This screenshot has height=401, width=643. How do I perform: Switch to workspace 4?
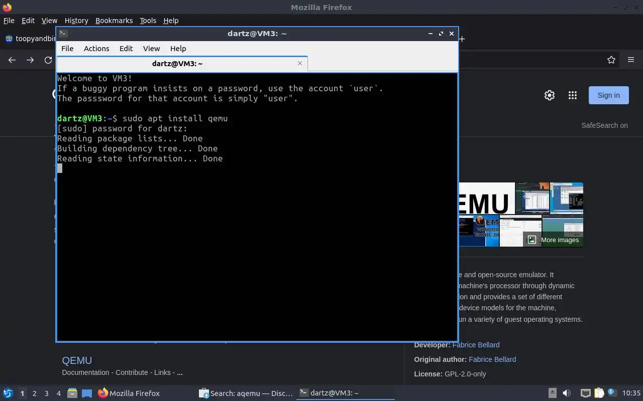(58, 393)
